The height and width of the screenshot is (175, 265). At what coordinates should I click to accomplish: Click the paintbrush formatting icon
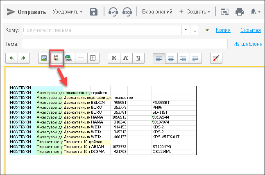216,58
